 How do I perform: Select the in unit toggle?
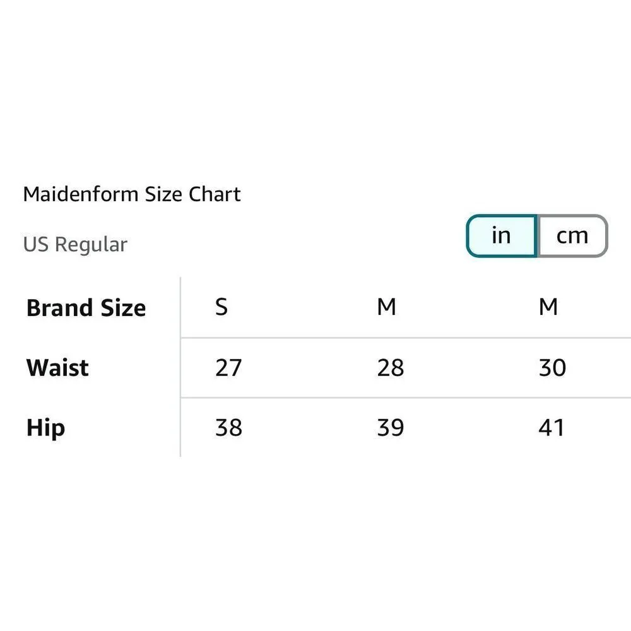(x=500, y=235)
